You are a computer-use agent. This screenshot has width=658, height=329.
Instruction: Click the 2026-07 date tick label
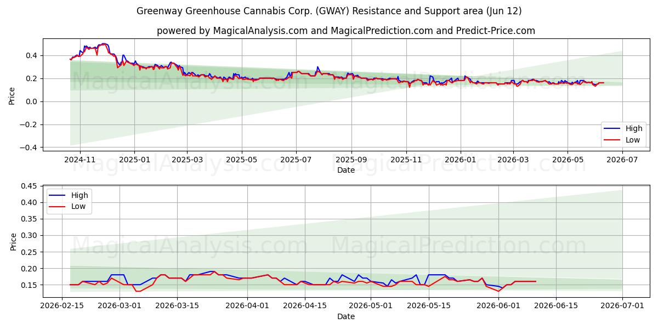point(622,160)
